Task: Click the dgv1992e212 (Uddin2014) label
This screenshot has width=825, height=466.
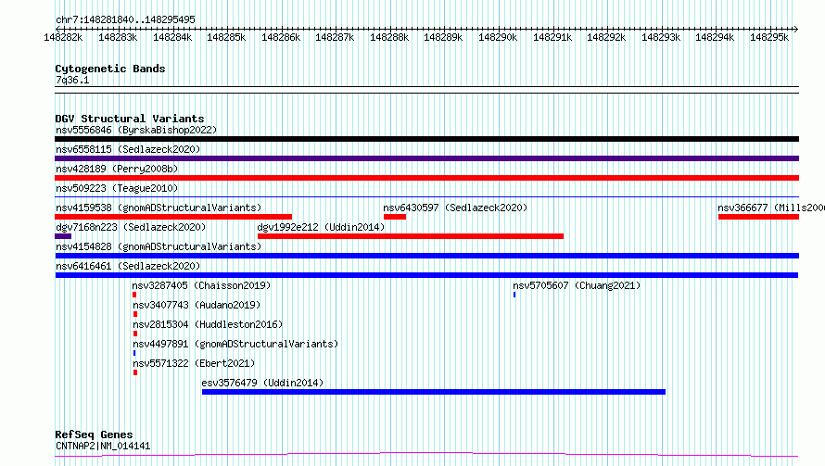Action: (x=321, y=227)
